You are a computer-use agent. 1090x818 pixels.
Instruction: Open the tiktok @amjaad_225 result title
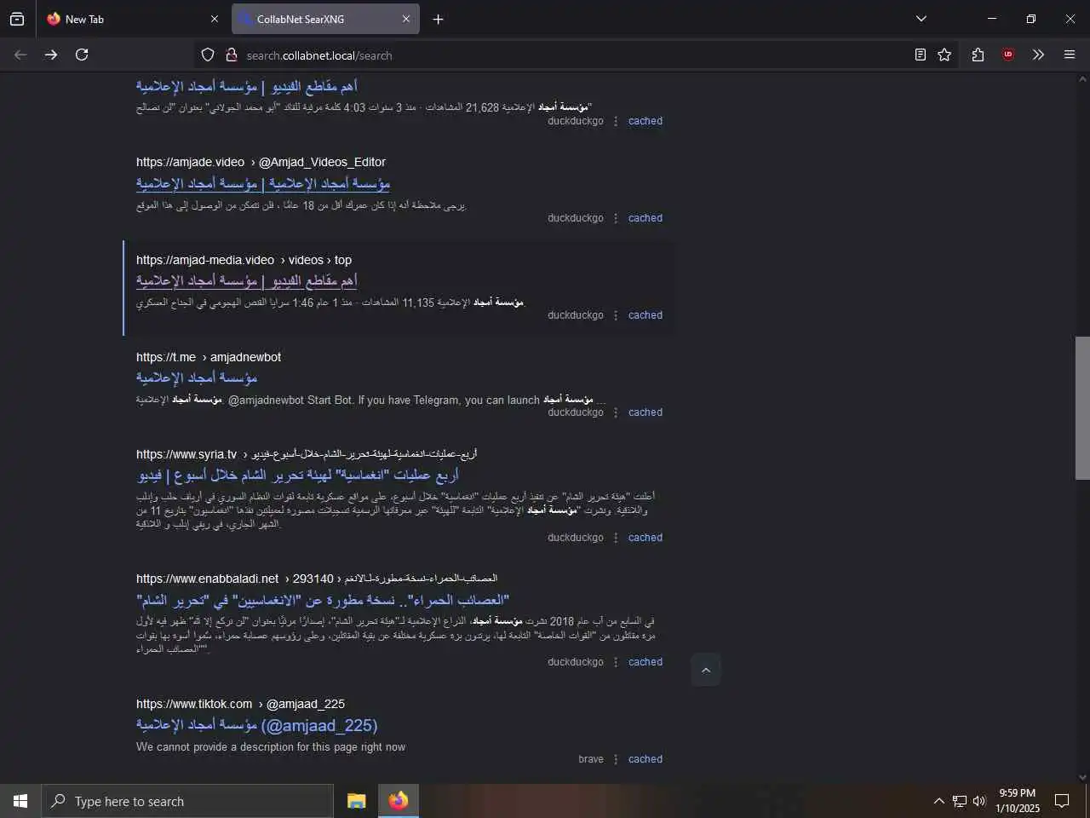coord(256,725)
